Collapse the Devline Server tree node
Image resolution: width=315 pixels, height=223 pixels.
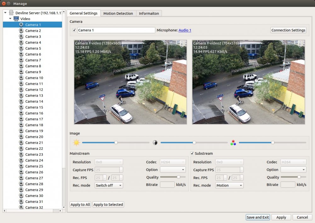(x=5, y=13)
